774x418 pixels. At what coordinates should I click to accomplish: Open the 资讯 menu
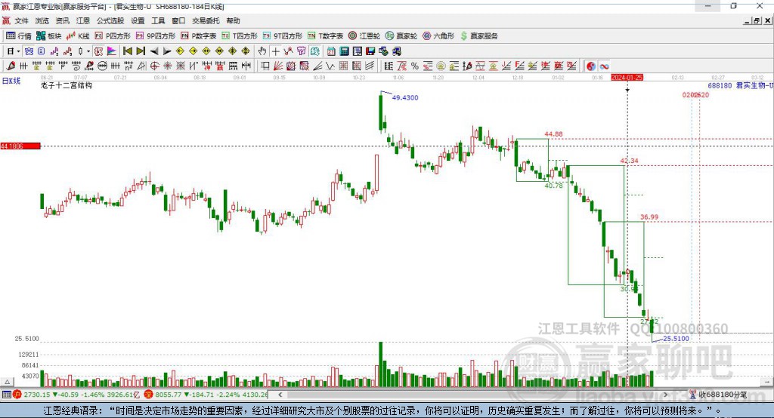coord(62,20)
